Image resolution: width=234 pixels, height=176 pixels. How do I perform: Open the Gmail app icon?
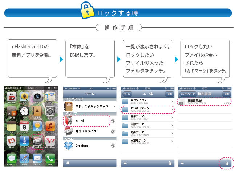click(12, 141)
